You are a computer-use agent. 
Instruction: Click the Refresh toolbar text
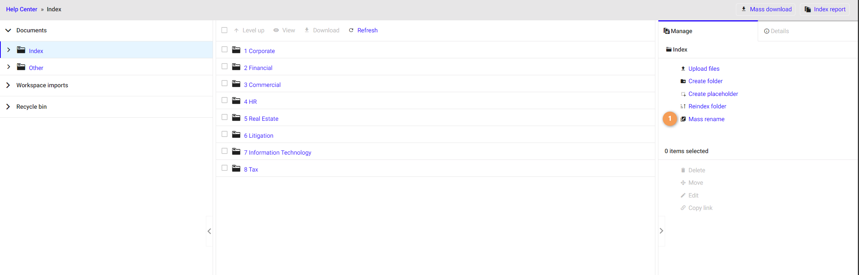coord(367,30)
